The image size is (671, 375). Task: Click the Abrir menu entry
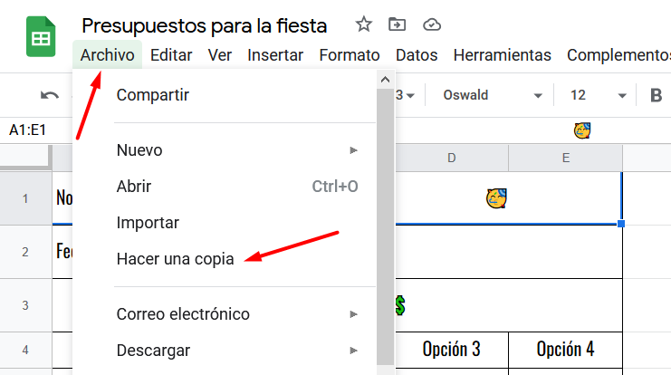tap(134, 187)
